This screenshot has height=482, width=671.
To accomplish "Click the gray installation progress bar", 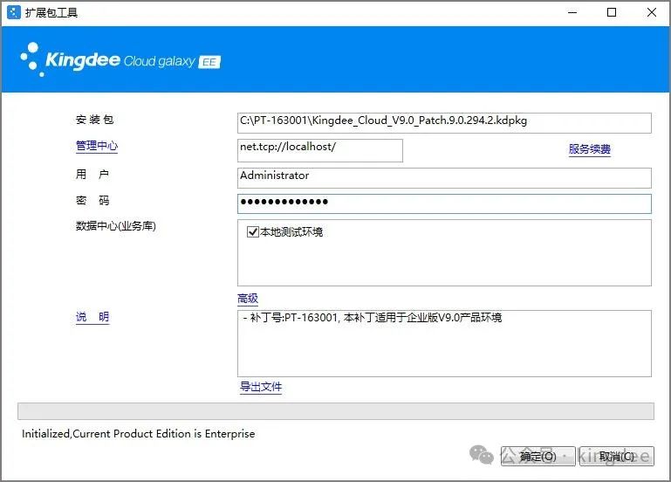I will point(335,411).
